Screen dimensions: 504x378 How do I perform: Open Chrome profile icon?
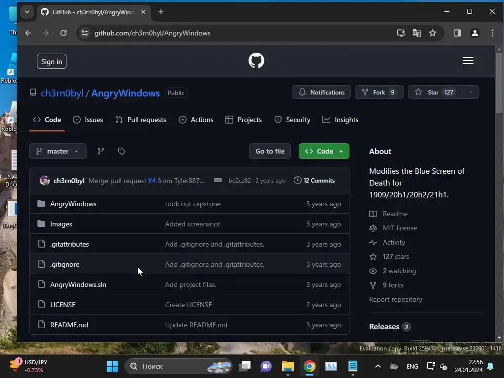coord(474,33)
